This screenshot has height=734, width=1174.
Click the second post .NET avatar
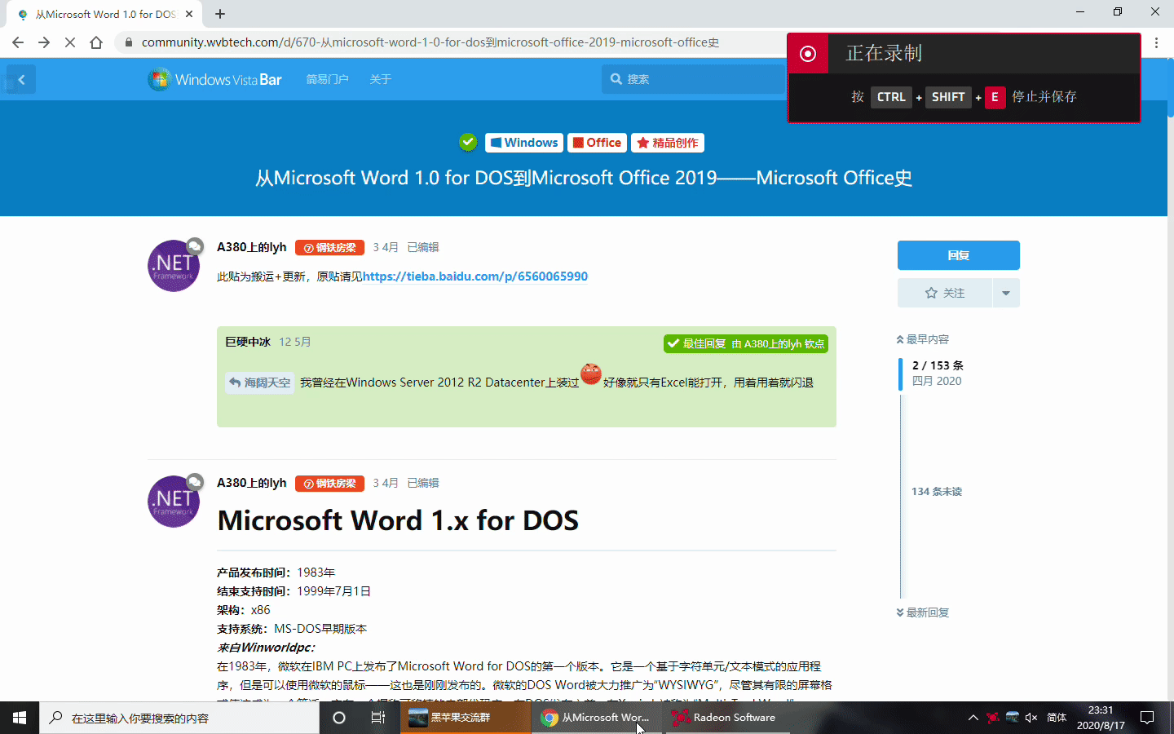click(174, 502)
